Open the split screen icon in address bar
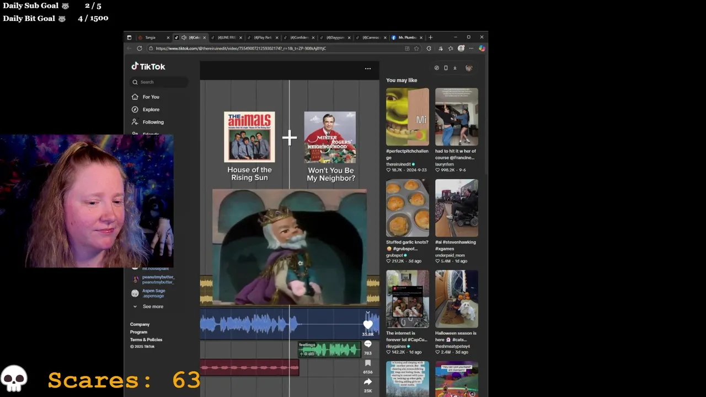This screenshot has height=397, width=706. click(407, 49)
